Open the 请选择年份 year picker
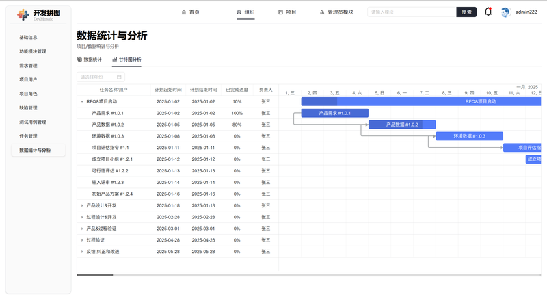The image size is (547, 299). tap(101, 77)
